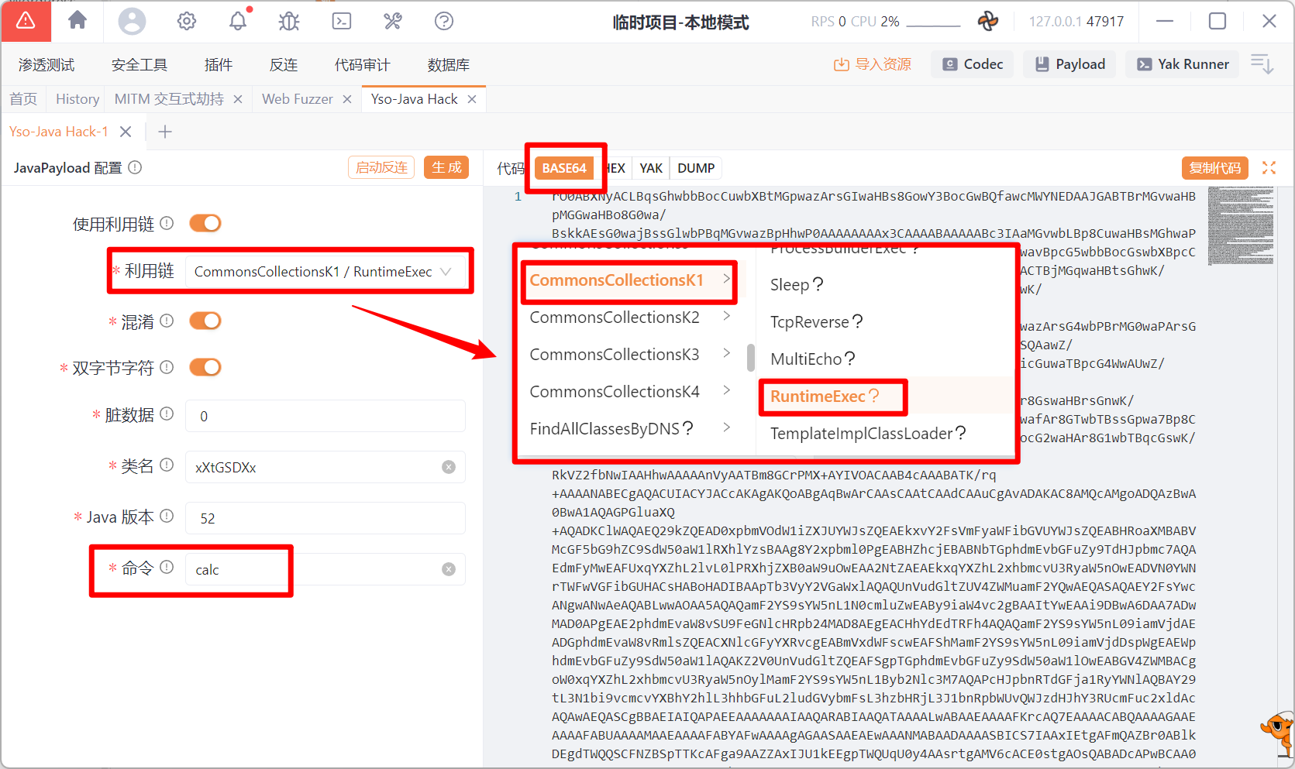1295x769 pixels.
Task: Open the 利用链 dropdown selector
Action: 324,272
